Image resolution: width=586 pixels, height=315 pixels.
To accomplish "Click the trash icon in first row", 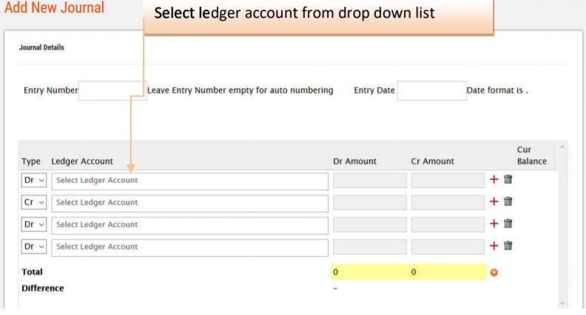I will (x=508, y=180).
